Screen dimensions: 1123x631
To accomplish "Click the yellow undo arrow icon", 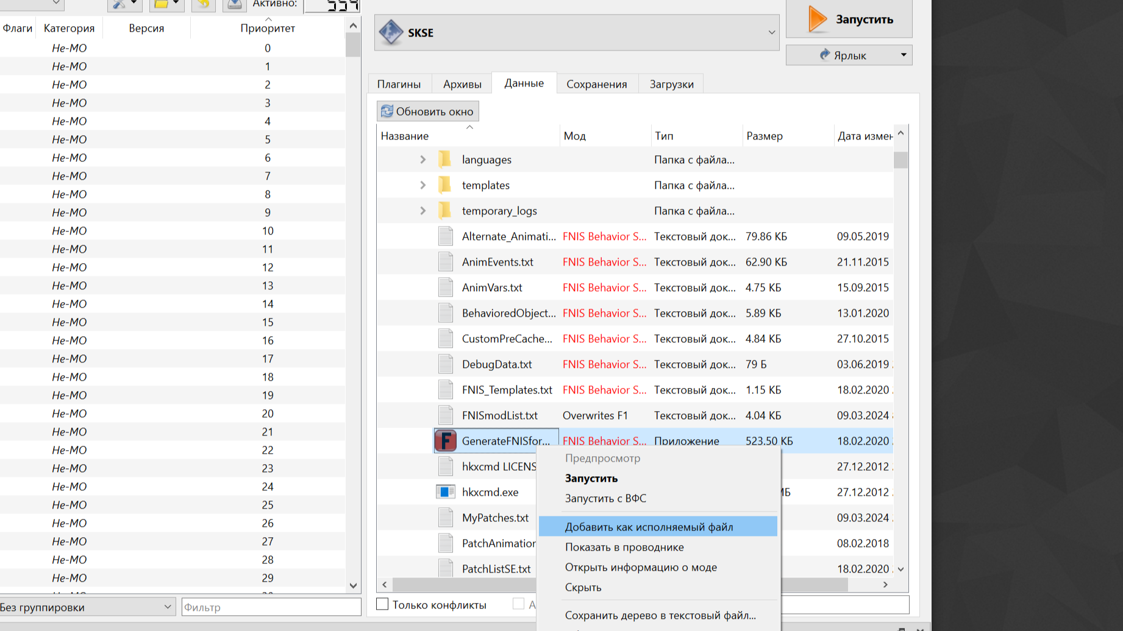I will coord(204,4).
